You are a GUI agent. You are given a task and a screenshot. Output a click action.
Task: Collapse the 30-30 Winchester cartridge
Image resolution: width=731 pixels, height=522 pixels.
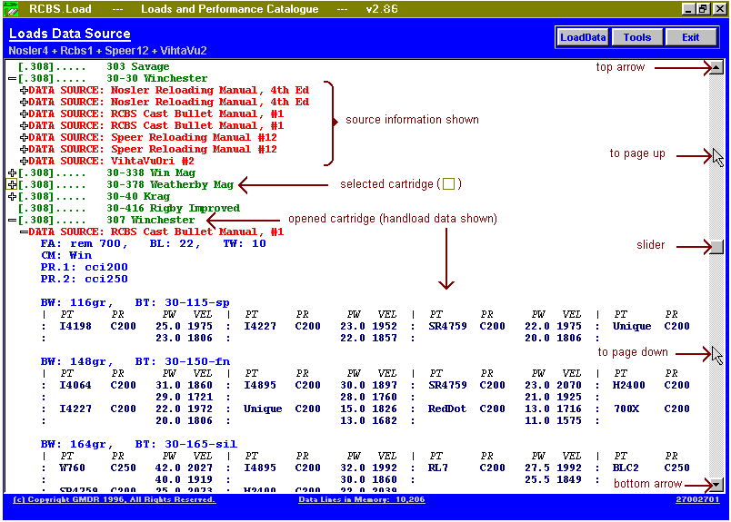[12, 79]
